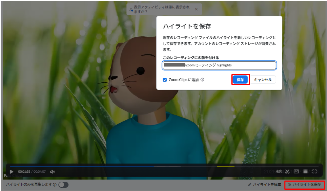This screenshot has height=191, width=327.
Task: Click the yellow highlight segment on the timeline
Action: (226, 167)
